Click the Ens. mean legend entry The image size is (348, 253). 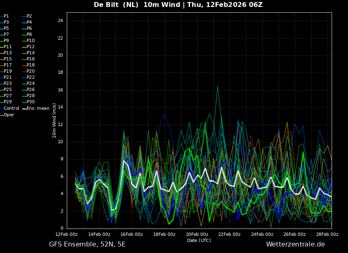tap(38, 108)
